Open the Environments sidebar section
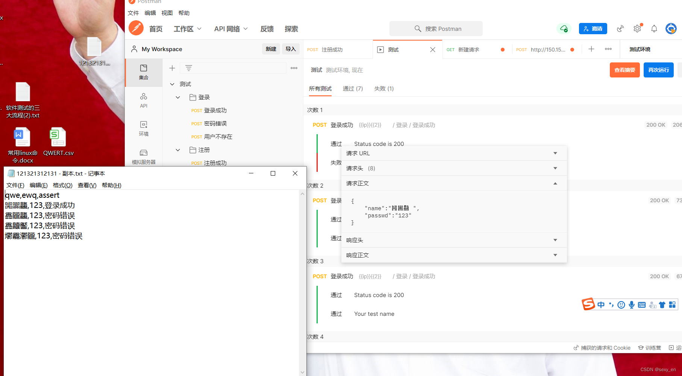 click(144, 129)
